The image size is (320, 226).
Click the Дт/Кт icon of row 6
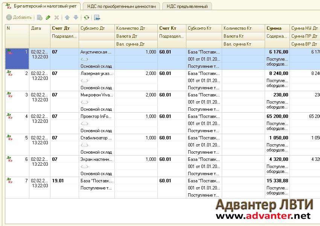click(9, 159)
